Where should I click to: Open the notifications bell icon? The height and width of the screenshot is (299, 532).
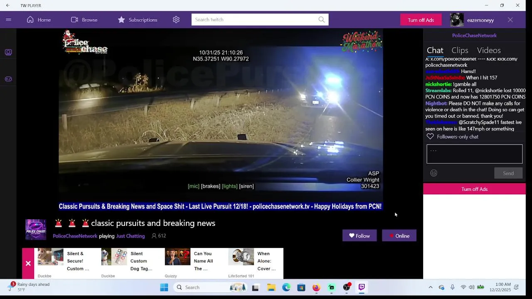[x=516, y=287]
